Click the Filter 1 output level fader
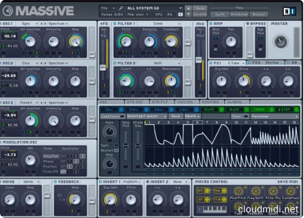This screenshot has height=218, width=304. (x=187, y=42)
